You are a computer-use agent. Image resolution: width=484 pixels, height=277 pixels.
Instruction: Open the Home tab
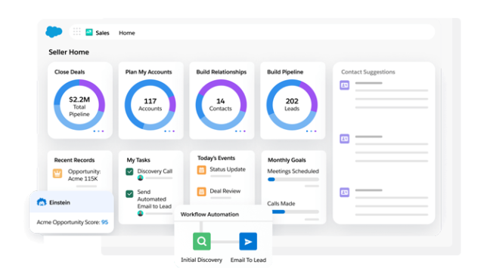pyautogui.click(x=127, y=33)
